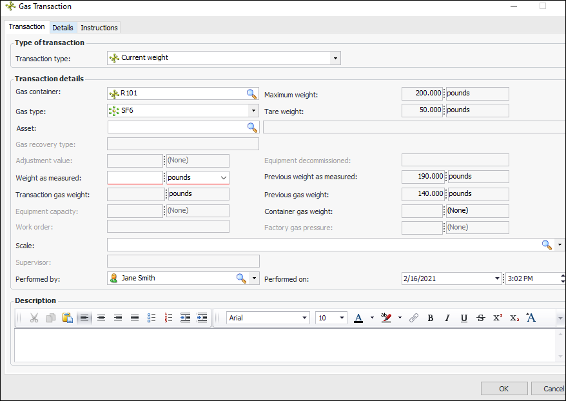
Task: Open the Transaction type dropdown
Action: (x=335, y=58)
